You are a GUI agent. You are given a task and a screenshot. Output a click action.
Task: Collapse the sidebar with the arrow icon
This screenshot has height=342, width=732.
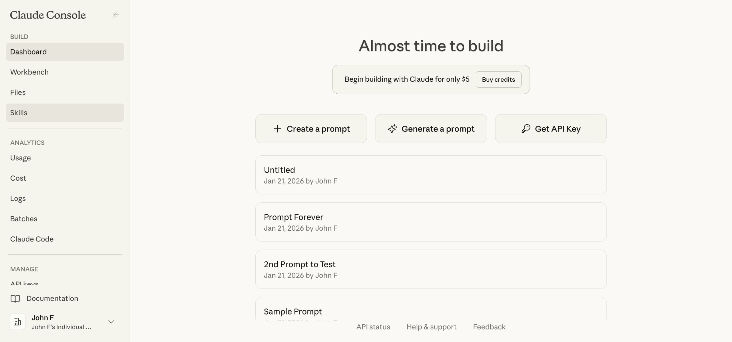click(116, 15)
